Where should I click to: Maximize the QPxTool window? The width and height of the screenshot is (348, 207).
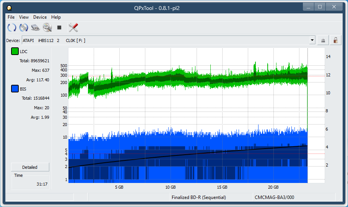(x=320, y=7)
